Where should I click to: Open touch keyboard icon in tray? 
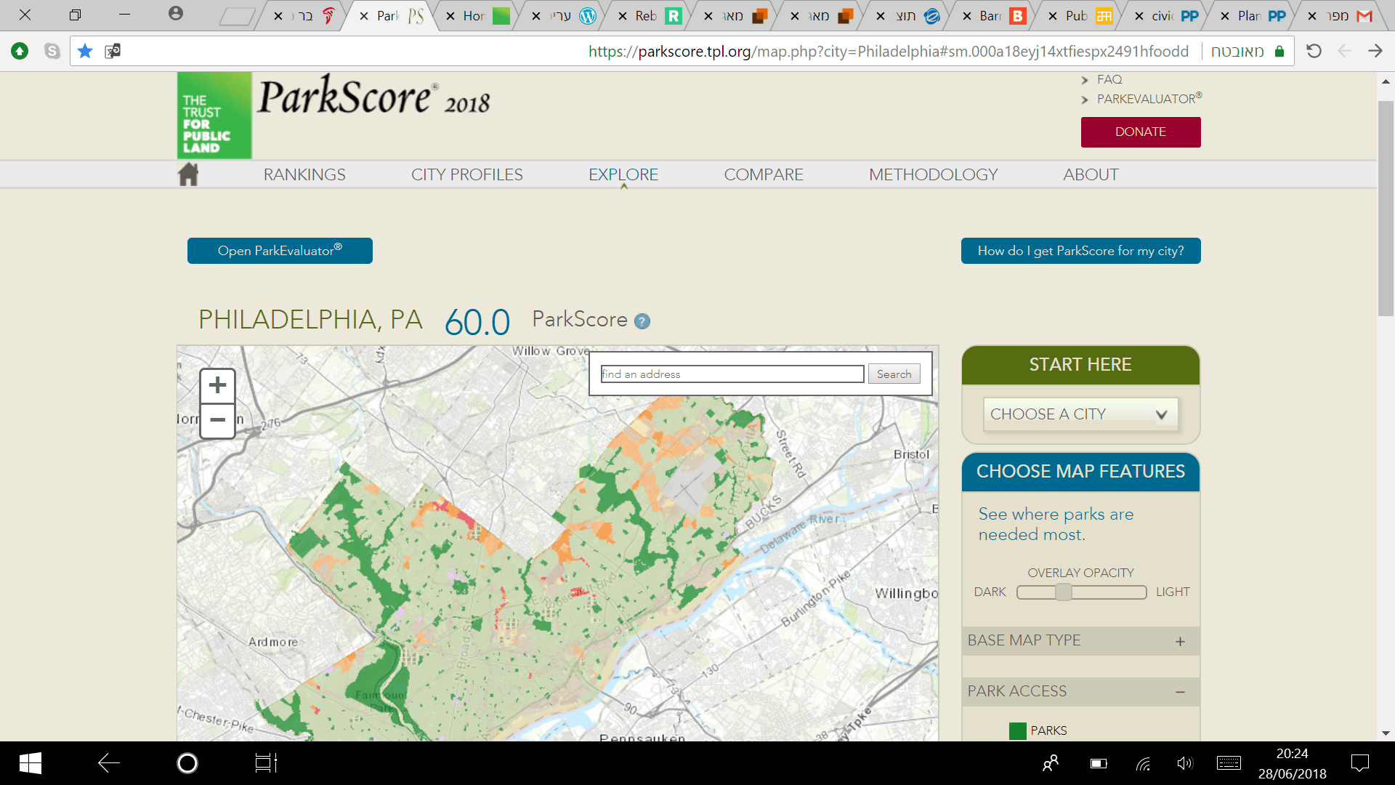click(x=1229, y=763)
